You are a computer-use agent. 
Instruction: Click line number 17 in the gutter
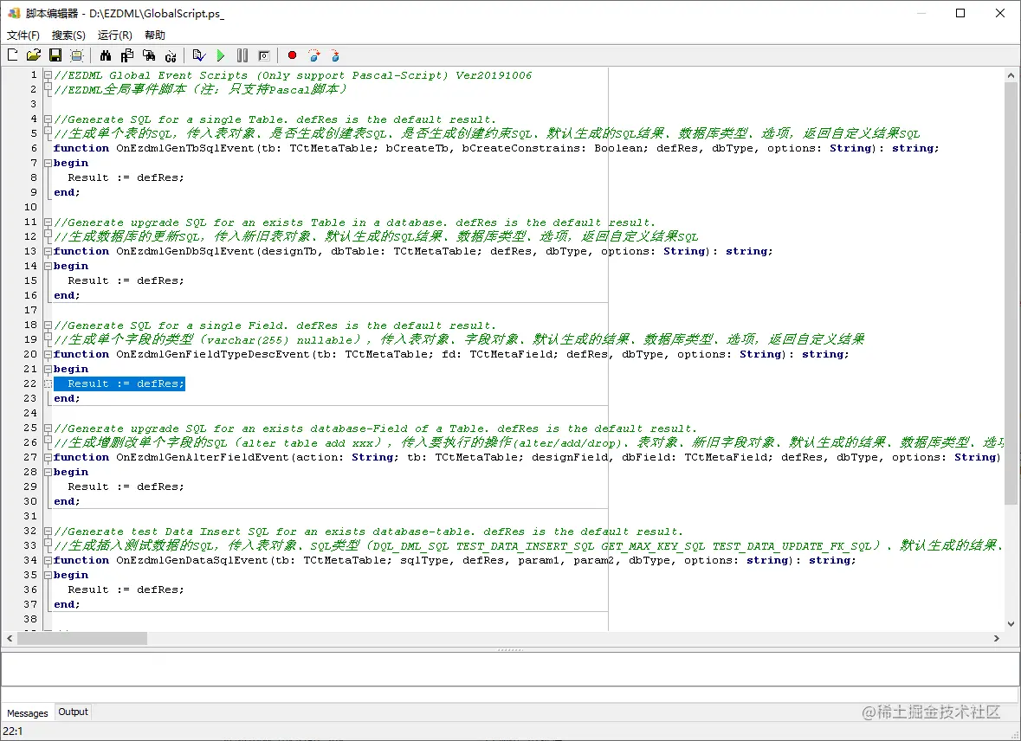tap(30, 310)
